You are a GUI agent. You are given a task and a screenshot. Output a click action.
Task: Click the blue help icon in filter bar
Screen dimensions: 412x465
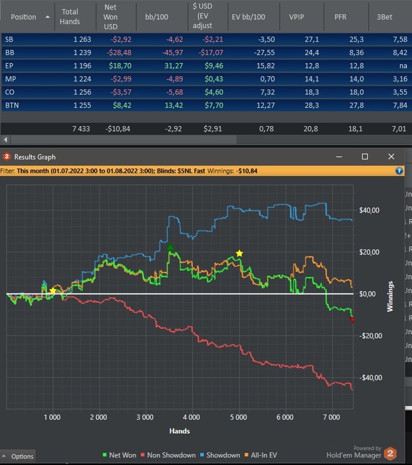[x=399, y=171]
